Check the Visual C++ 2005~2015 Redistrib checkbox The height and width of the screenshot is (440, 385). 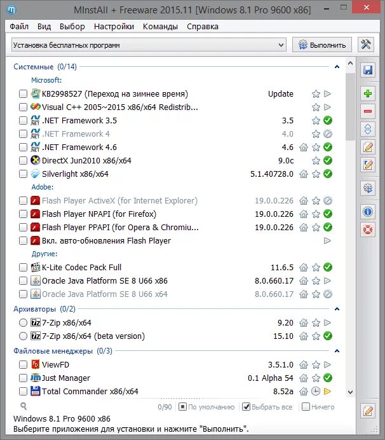pyautogui.click(x=23, y=107)
